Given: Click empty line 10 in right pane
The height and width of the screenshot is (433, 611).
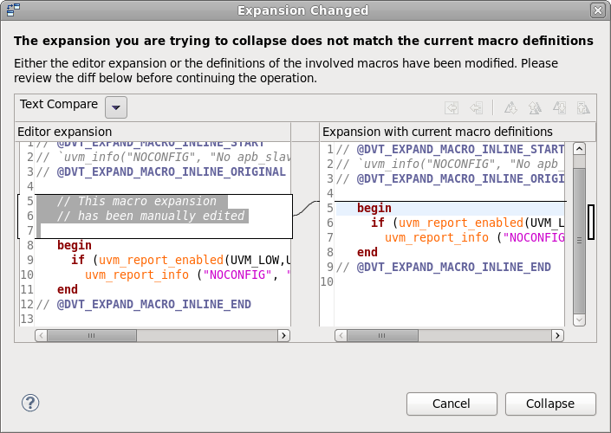Looking at the screenshot, I should tap(449, 281).
